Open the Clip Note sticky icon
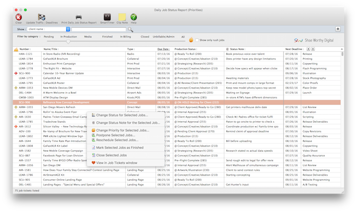The image size is (357, 212). [122, 17]
